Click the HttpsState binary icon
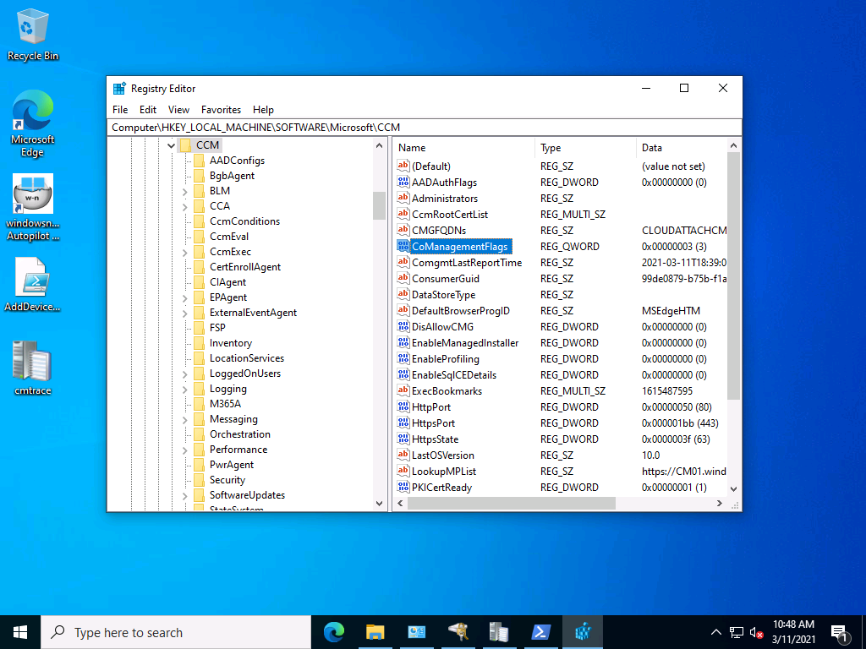The width and height of the screenshot is (866, 649). [403, 439]
